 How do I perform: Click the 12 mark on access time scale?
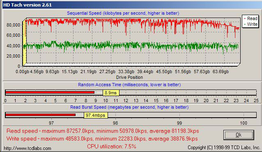126,101
